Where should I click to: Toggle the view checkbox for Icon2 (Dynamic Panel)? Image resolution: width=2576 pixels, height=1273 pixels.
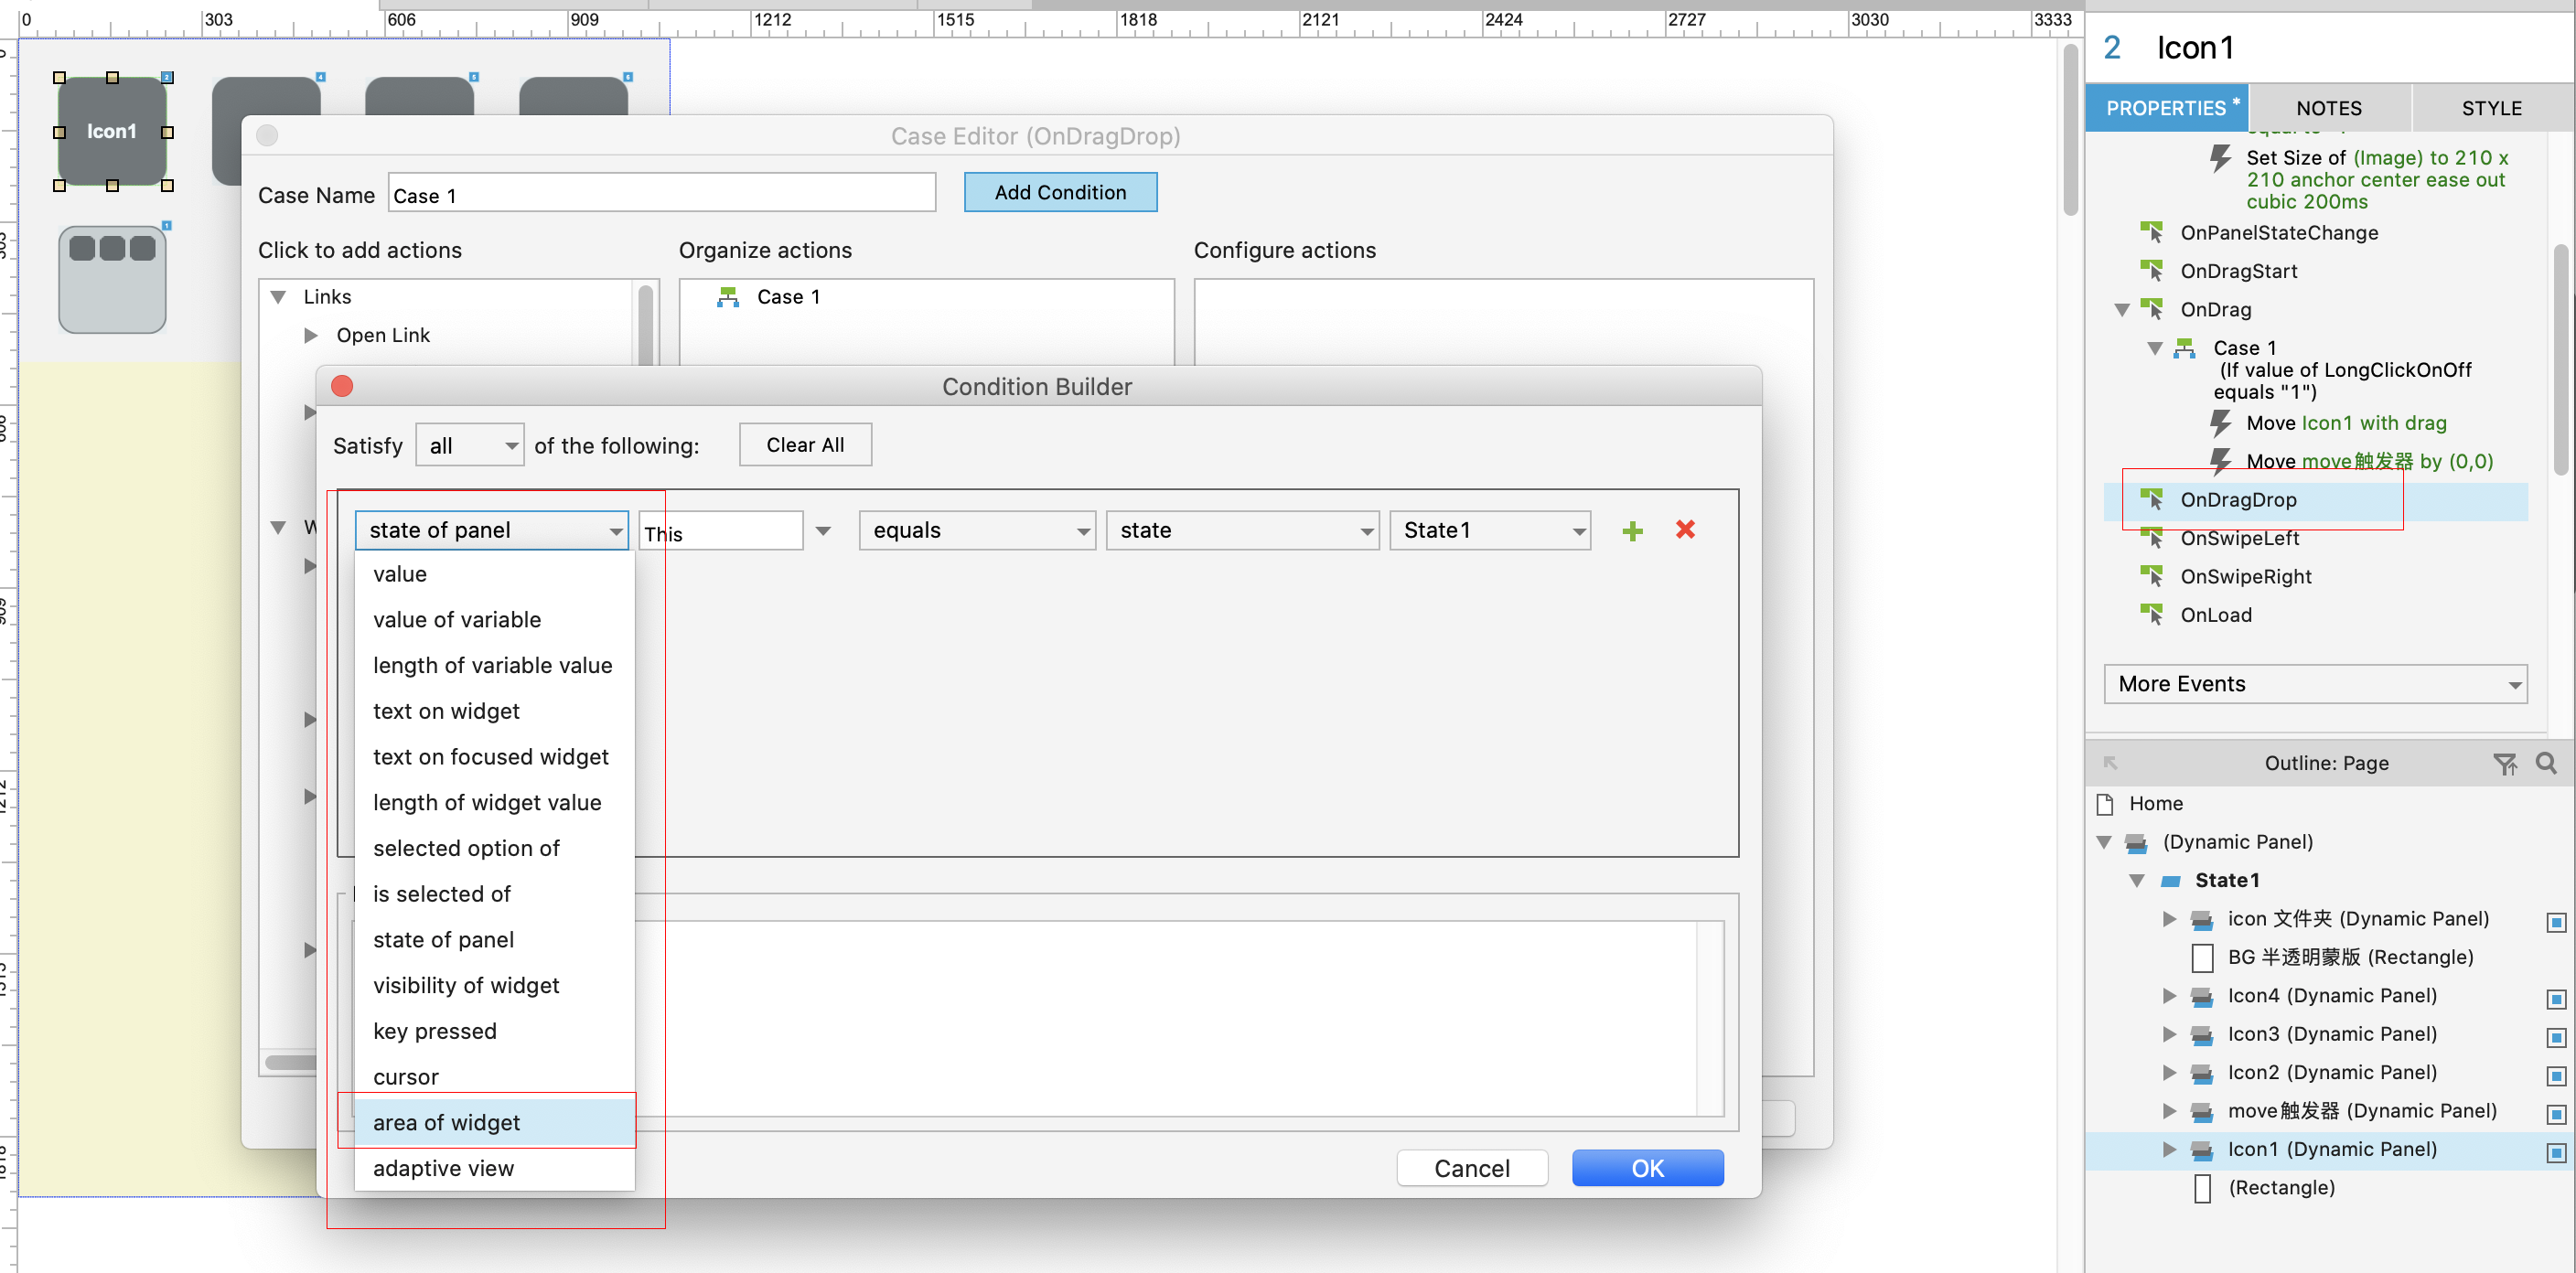[x=2555, y=1075]
